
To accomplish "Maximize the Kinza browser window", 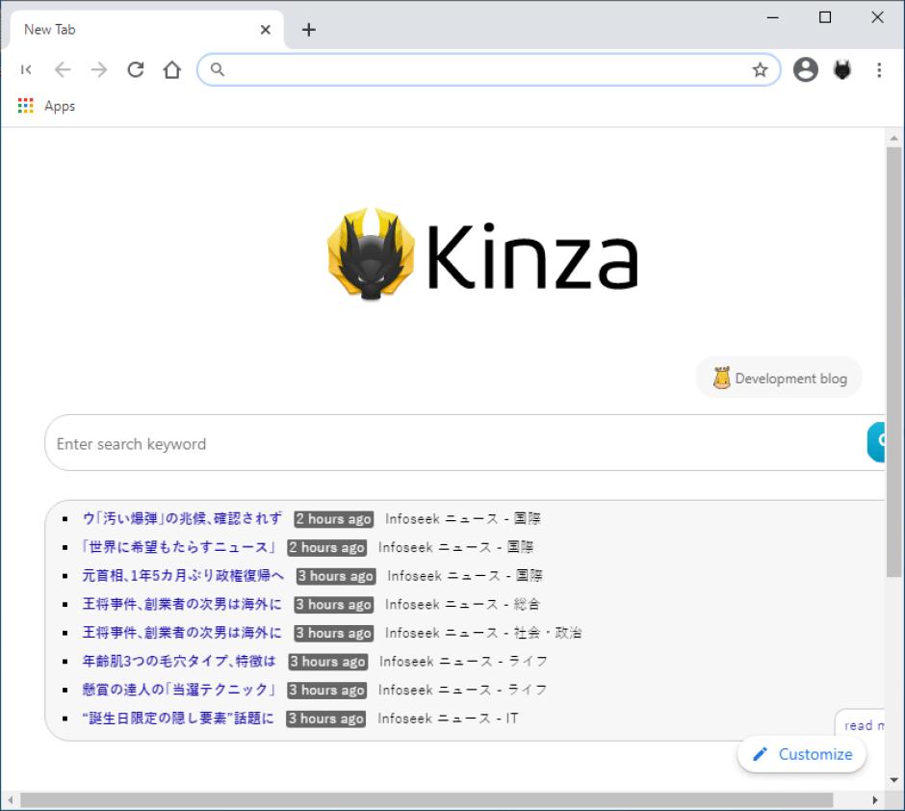I will [x=825, y=18].
